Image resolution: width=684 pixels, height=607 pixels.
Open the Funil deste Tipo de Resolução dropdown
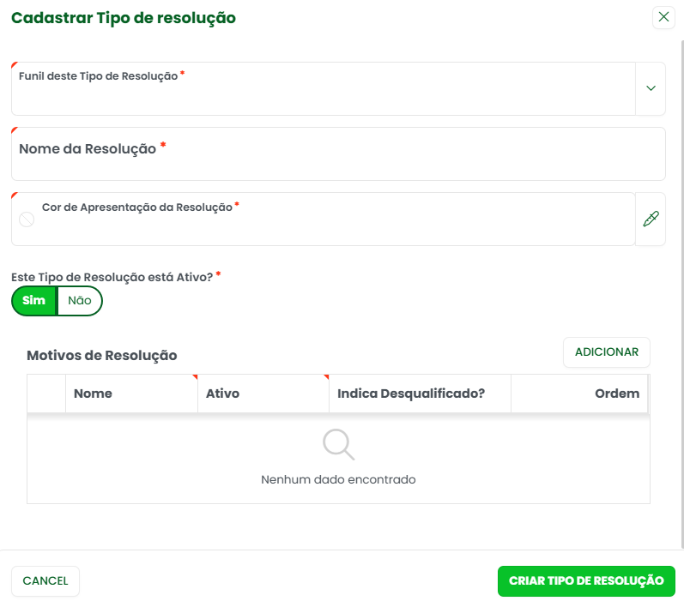pyautogui.click(x=323, y=89)
